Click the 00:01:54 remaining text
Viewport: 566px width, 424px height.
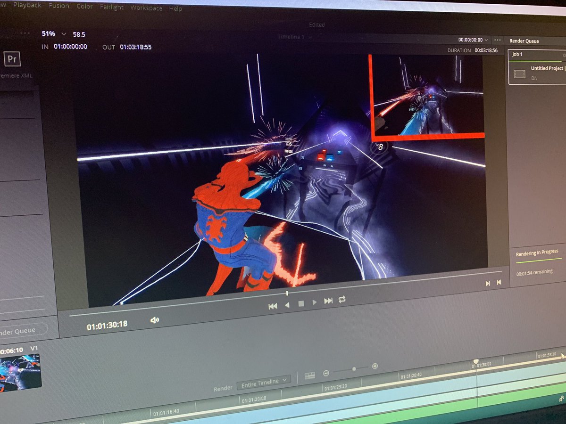click(x=534, y=273)
